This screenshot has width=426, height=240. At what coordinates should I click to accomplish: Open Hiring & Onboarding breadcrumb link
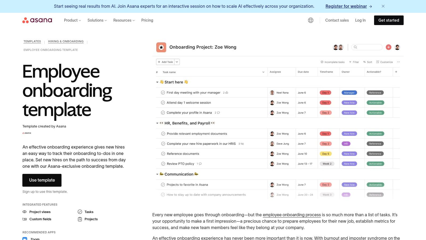click(66, 41)
